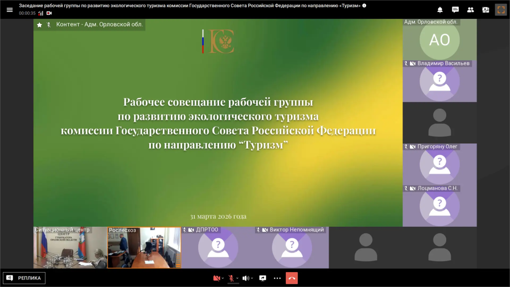Image resolution: width=510 pixels, height=287 pixels.
Task: Show the participants list
Action: click(470, 9)
